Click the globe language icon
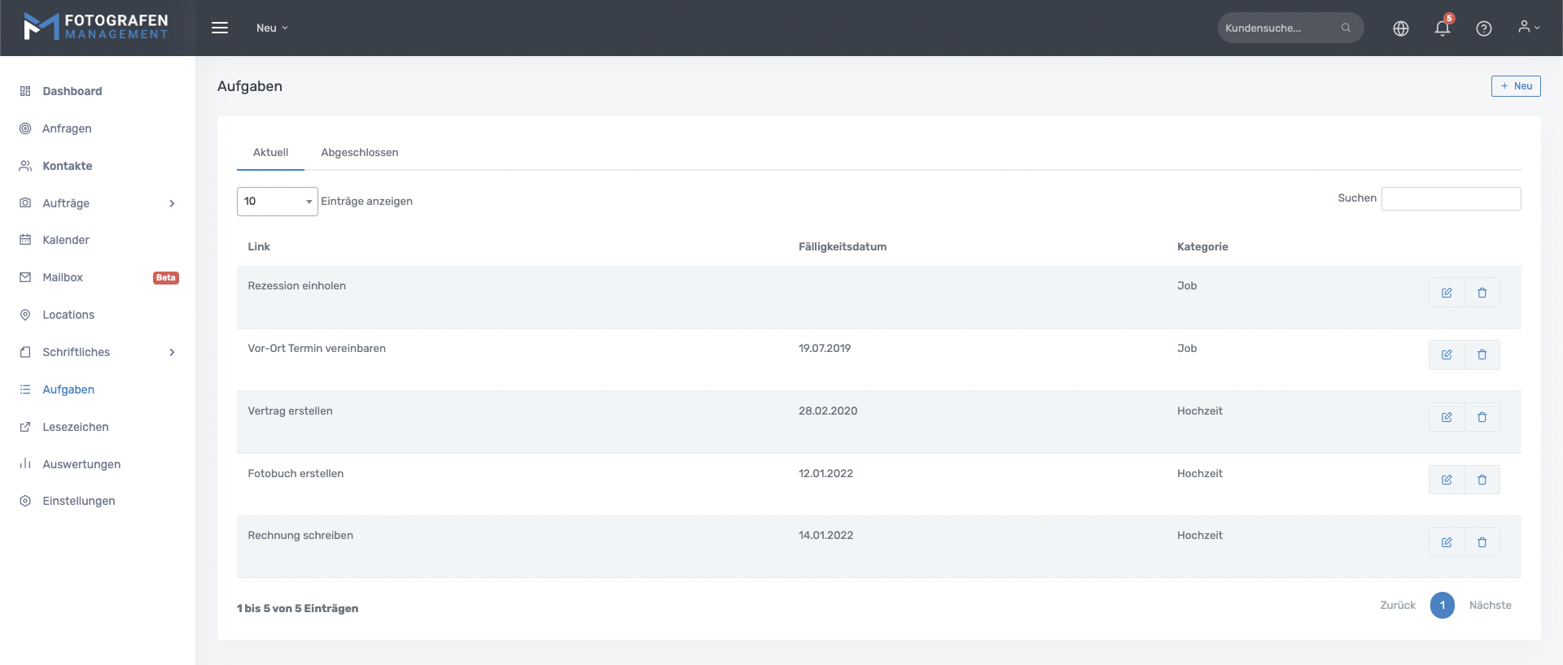 (1400, 28)
